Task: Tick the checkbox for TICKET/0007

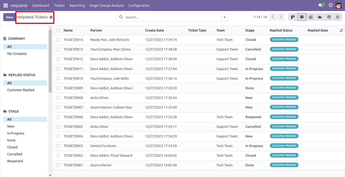Action: coord(58,107)
